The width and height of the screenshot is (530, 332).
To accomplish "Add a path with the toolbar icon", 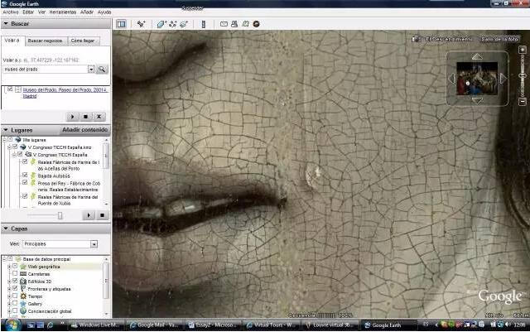I will click(x=173, y=24).
